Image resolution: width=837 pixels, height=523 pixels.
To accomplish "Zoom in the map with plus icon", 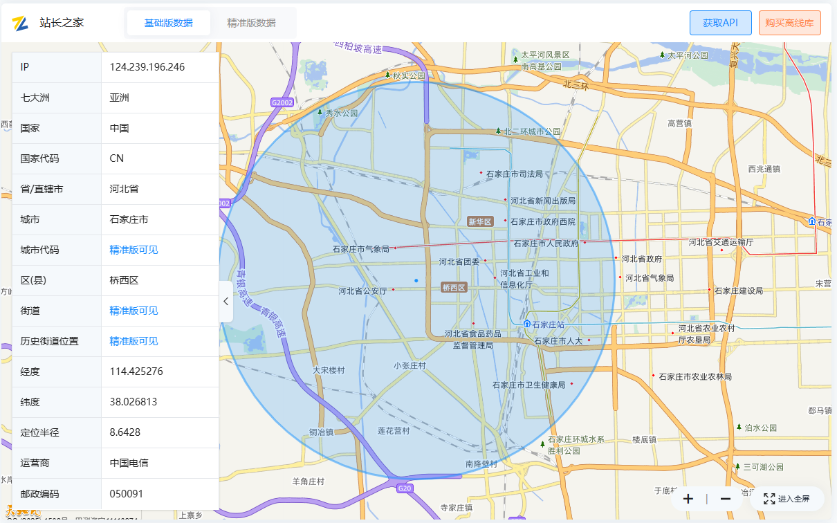I will tap(688, 499).
